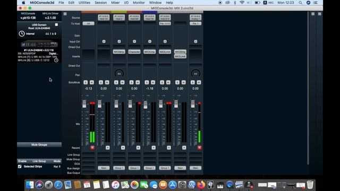Open the Session menu
The width and height of the screenshot is (340, 191).
click(101, 3)
